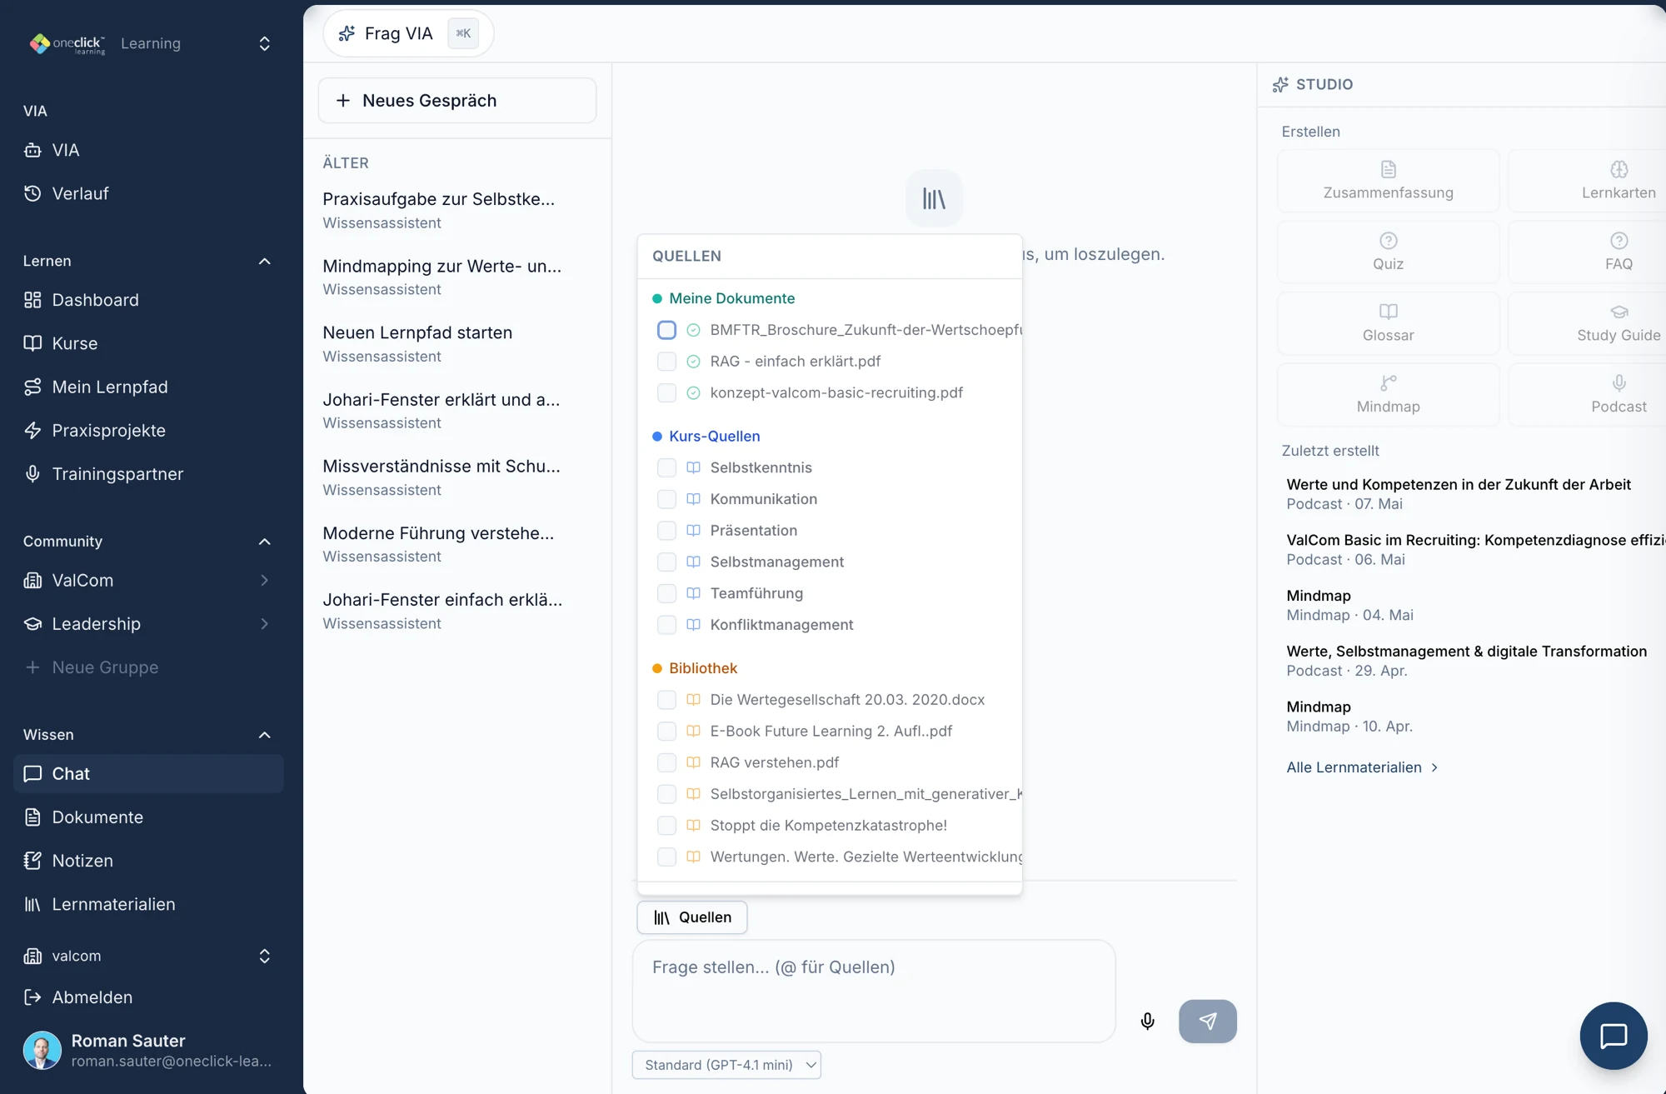Screen dimensions: 1666x1094
Task: Toggle the Quellen button above input
Action: click(692, 917)
